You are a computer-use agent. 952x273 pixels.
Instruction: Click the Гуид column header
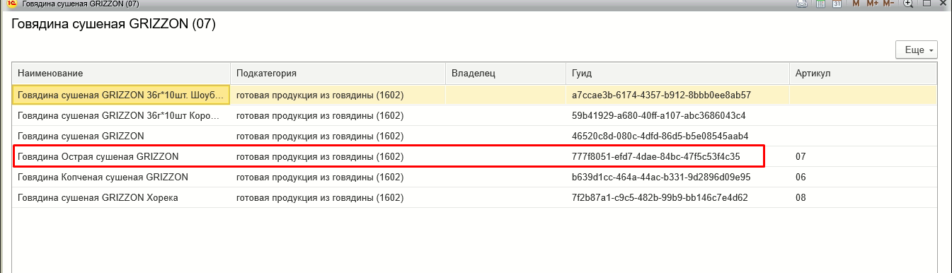(677, 74)
